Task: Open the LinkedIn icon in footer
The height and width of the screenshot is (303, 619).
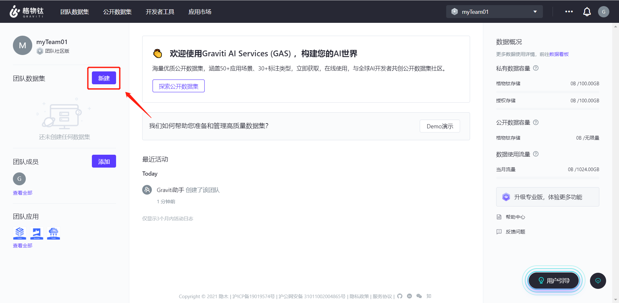Action: click(409, 296)
